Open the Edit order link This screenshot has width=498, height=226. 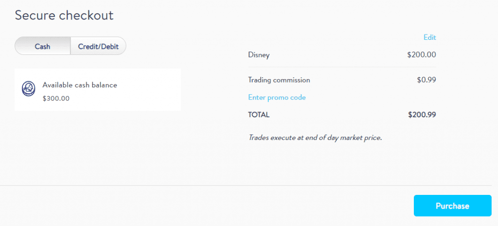pyautogui.click(x=430, y=37)
